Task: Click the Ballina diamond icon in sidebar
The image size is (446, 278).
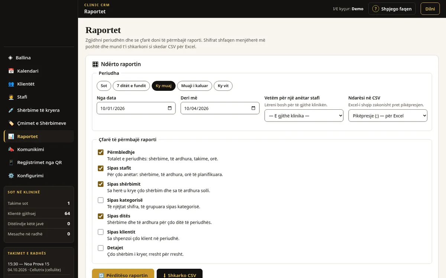Action: tap(10, 58)
